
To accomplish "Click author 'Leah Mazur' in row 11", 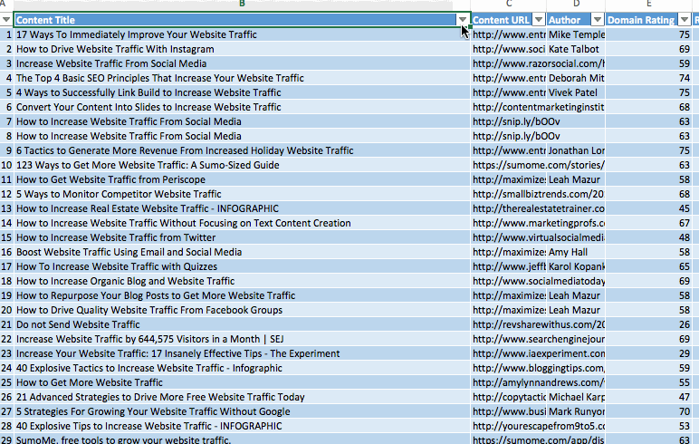I will (x=576, y=179).
